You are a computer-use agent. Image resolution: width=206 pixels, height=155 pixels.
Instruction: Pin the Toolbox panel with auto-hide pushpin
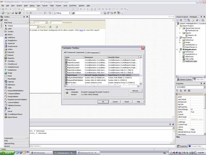[24, 17]
